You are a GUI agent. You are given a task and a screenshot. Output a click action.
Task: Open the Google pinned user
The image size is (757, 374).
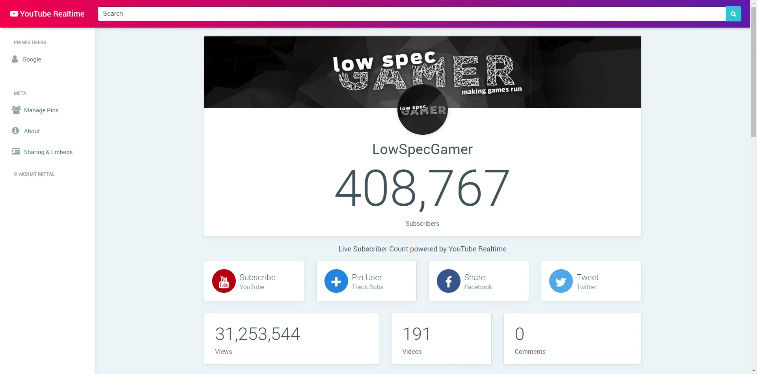tap(32, 60)
